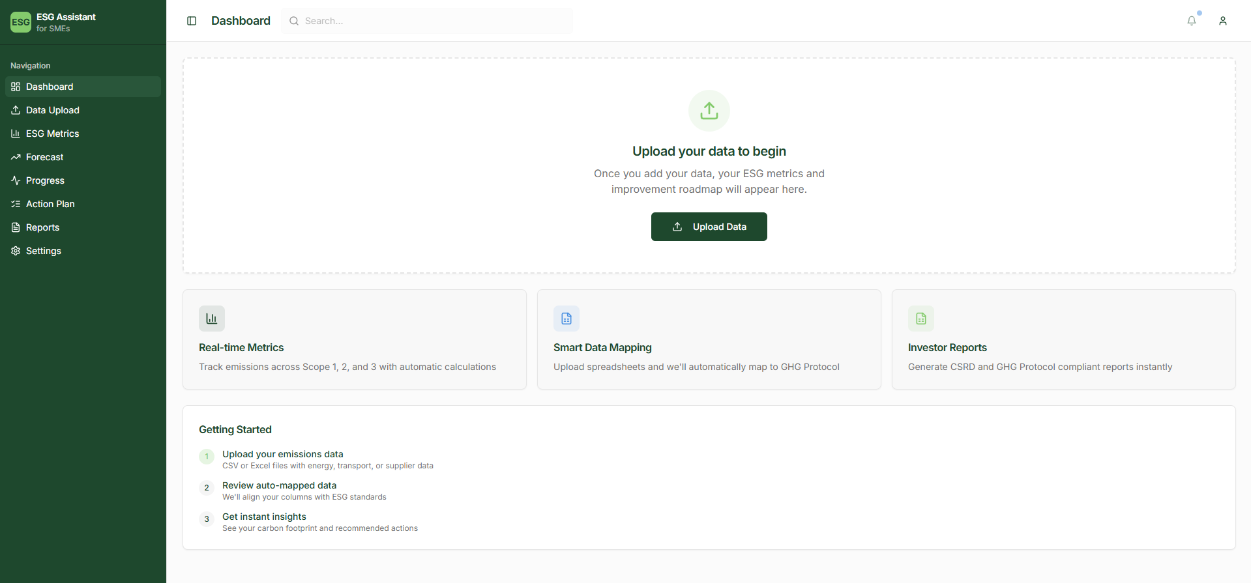Click the large upload icon circle
The image size is (1251, 583).
coord(709,111)
